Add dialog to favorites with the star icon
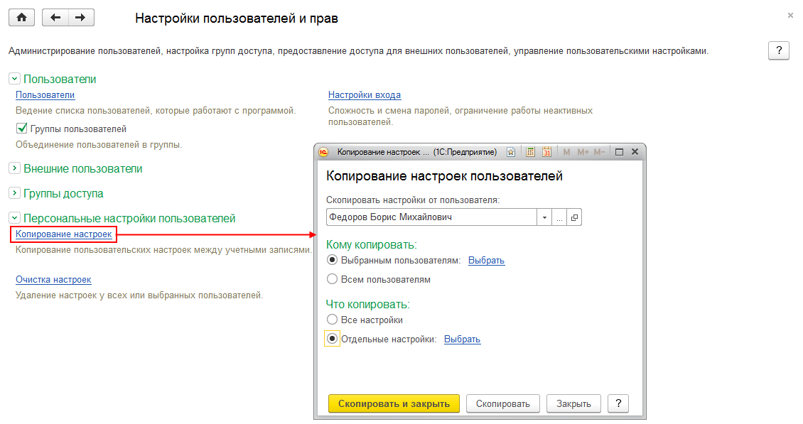The image size is (803, 424). click(510, 152)
